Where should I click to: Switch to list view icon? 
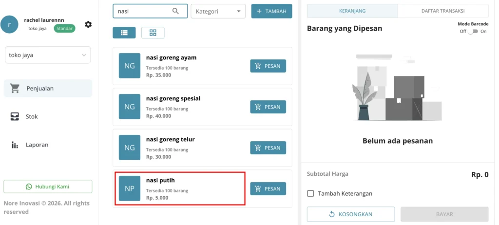(x=124, y=33)
